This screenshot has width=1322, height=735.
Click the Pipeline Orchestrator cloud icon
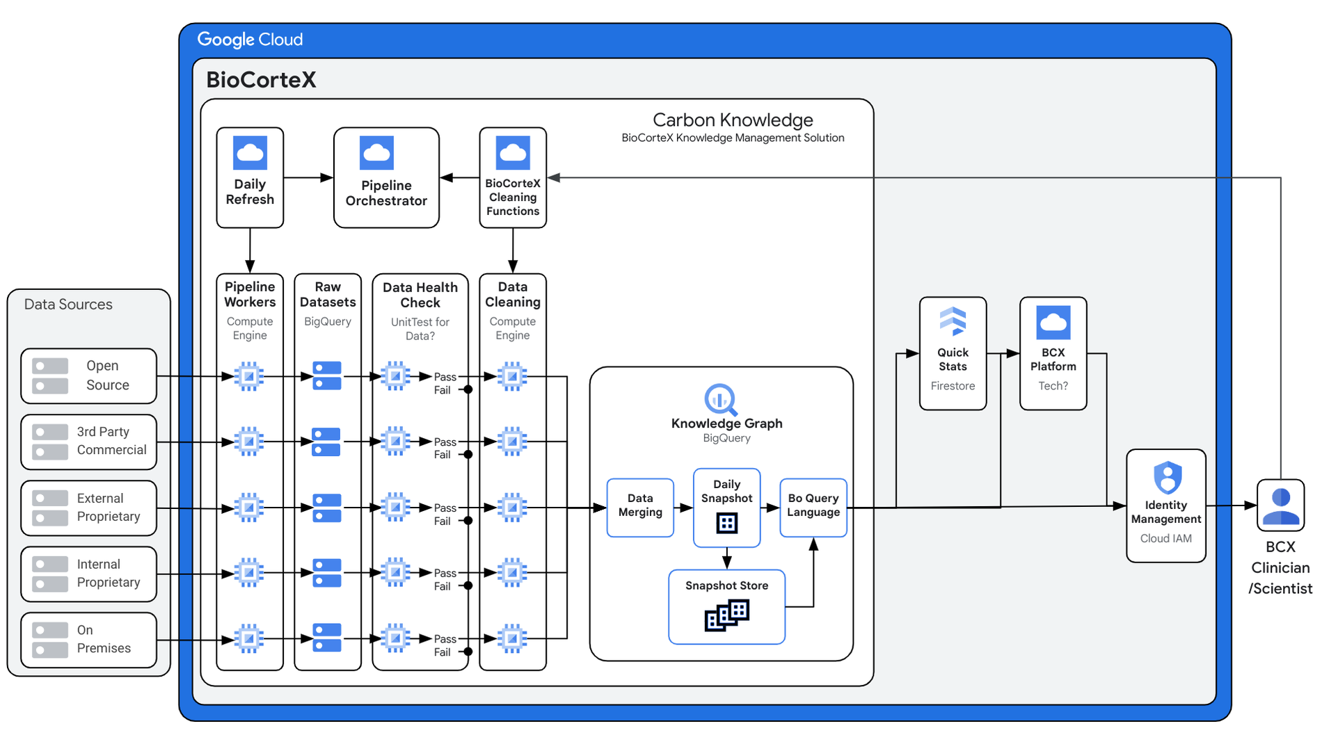pyautogui.click(x=376, y=153)
